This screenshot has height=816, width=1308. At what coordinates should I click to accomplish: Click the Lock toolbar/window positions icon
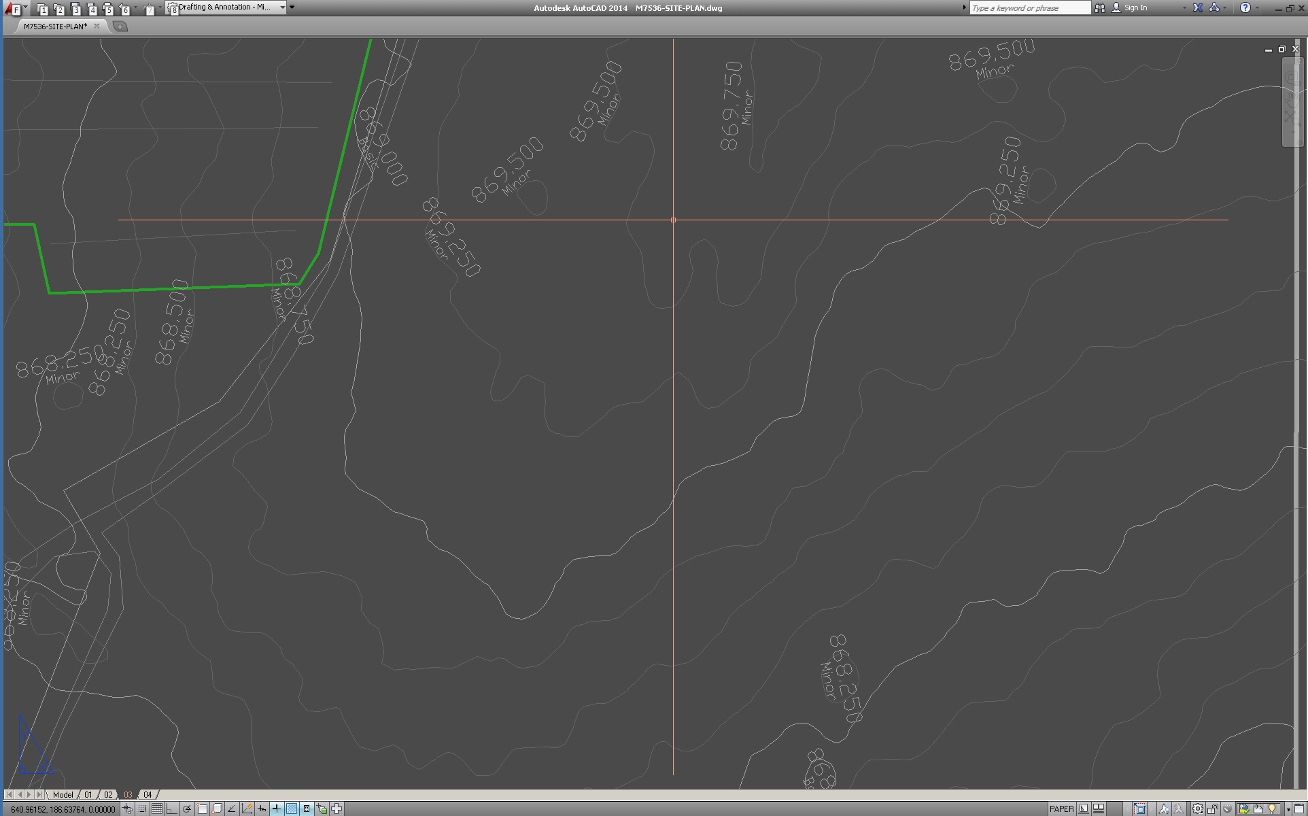1213,809
